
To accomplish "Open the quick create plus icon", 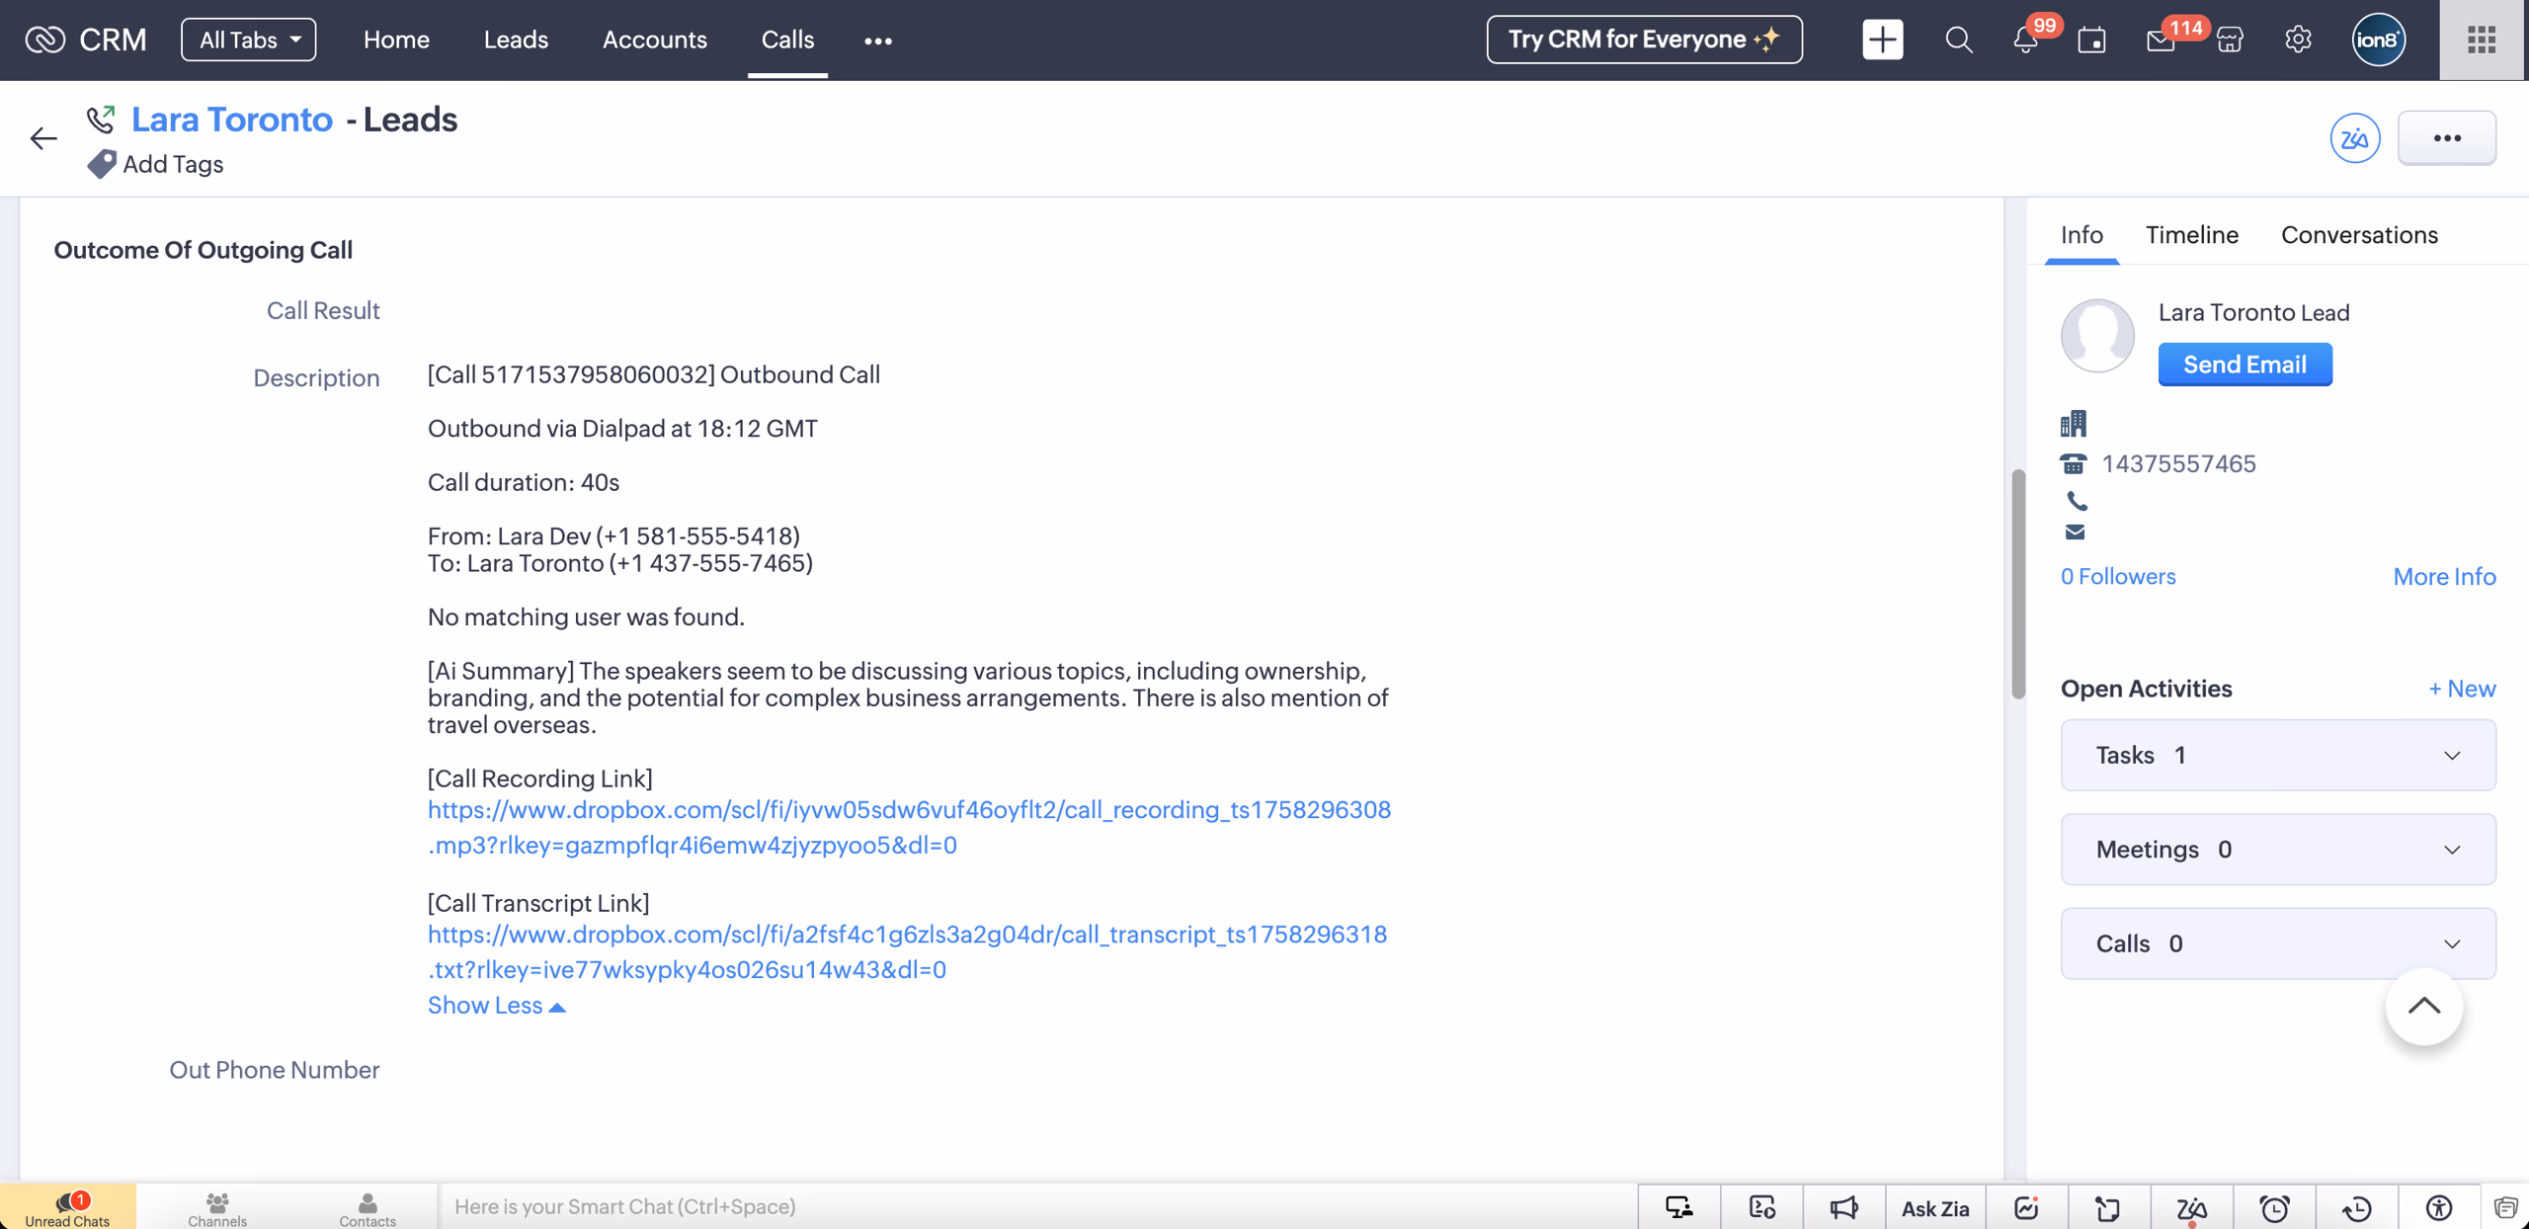I will tap(1881, 40).
